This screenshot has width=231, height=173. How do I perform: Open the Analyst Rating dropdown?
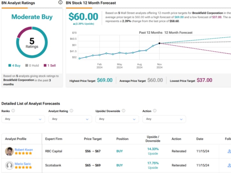70,119
